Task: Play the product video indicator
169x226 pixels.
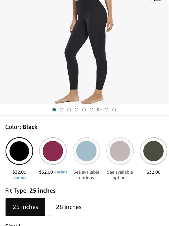Action: [99, 110]
